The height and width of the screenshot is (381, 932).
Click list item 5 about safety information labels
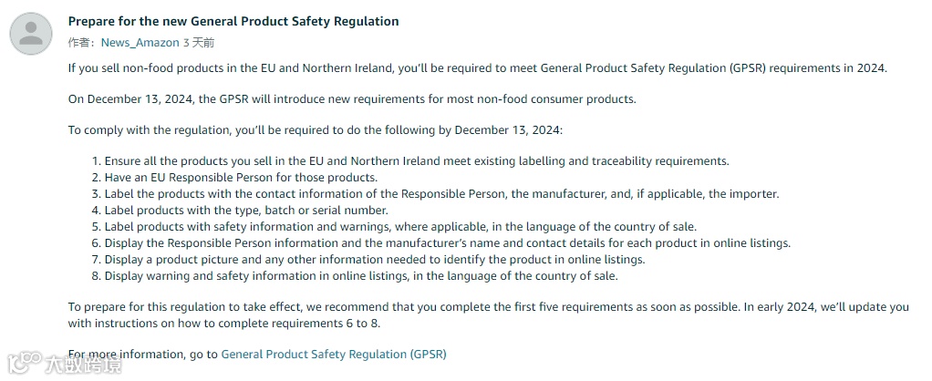(400, 226)
